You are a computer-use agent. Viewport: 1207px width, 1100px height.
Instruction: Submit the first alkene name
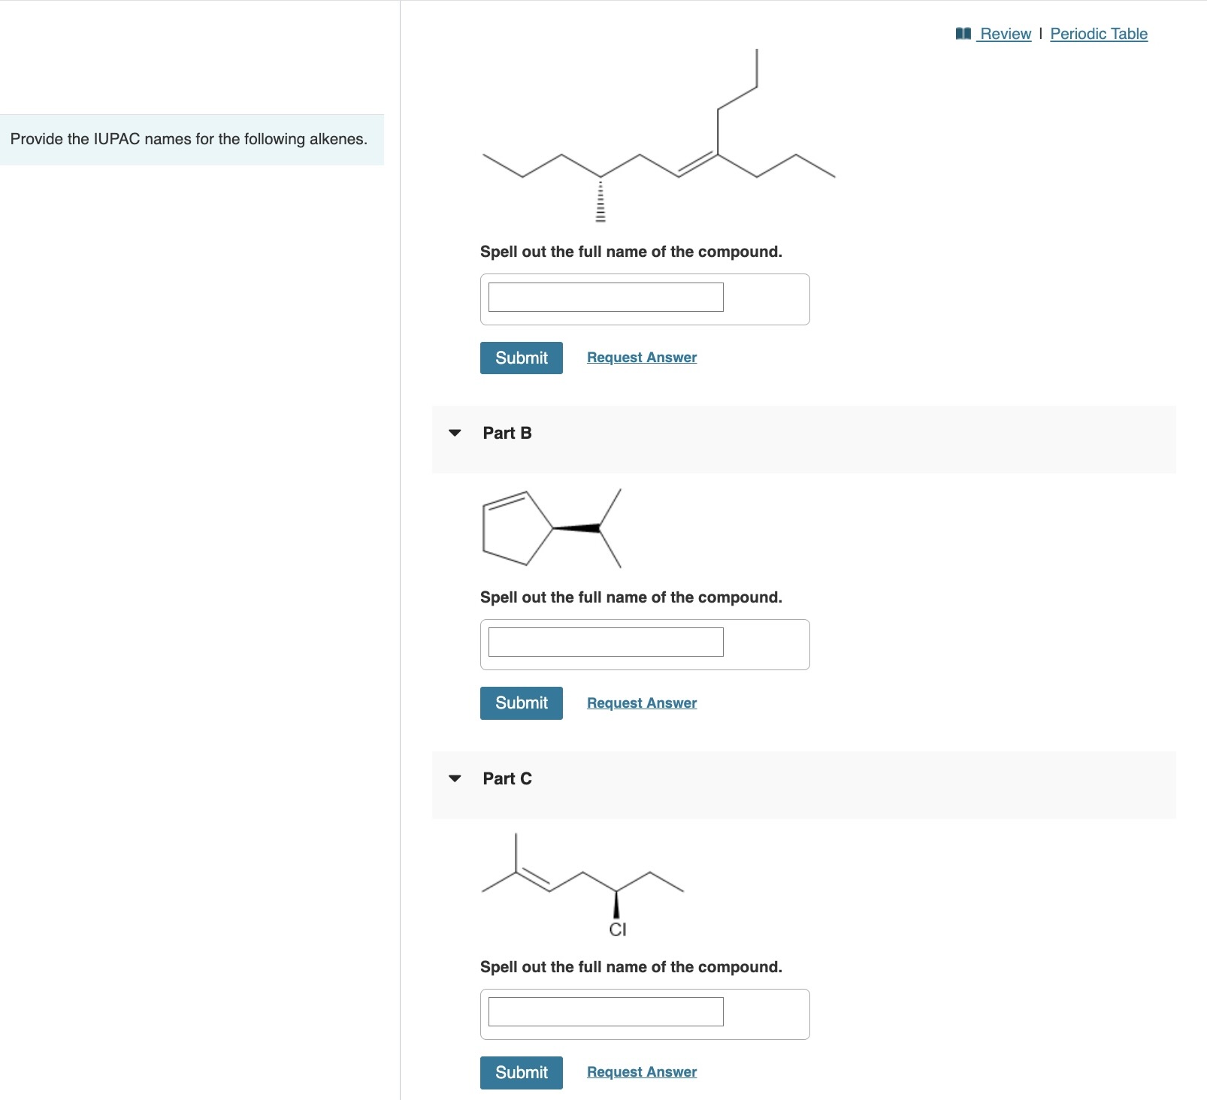point(521,358)
